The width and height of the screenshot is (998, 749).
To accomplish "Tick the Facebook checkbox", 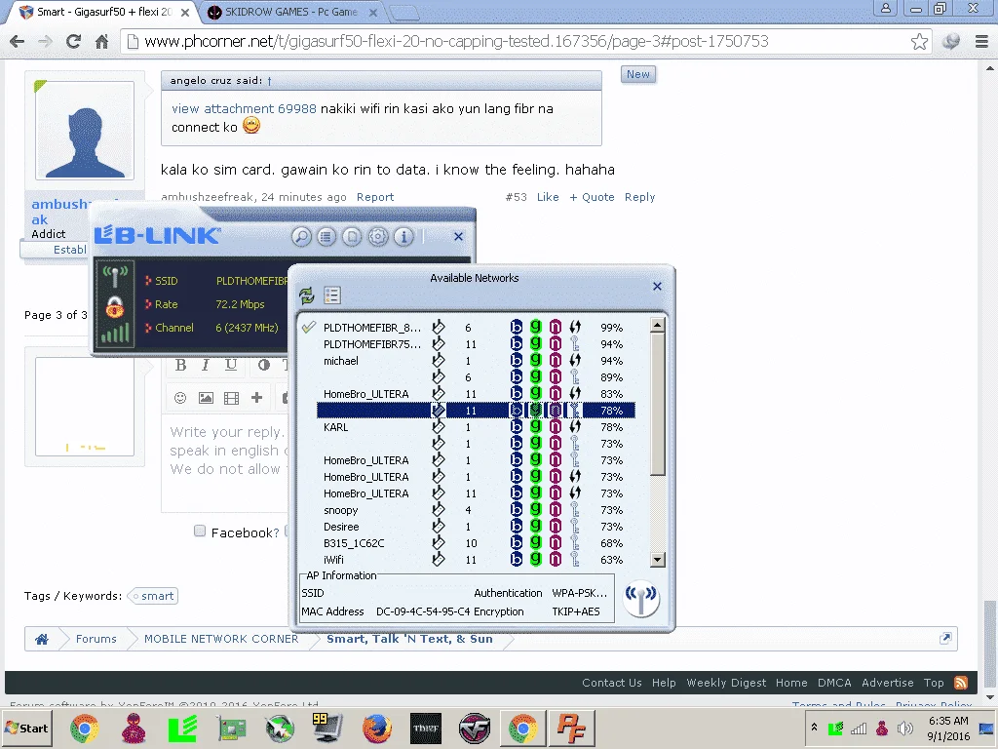I will pyautogui.click(x=200, y=532).
